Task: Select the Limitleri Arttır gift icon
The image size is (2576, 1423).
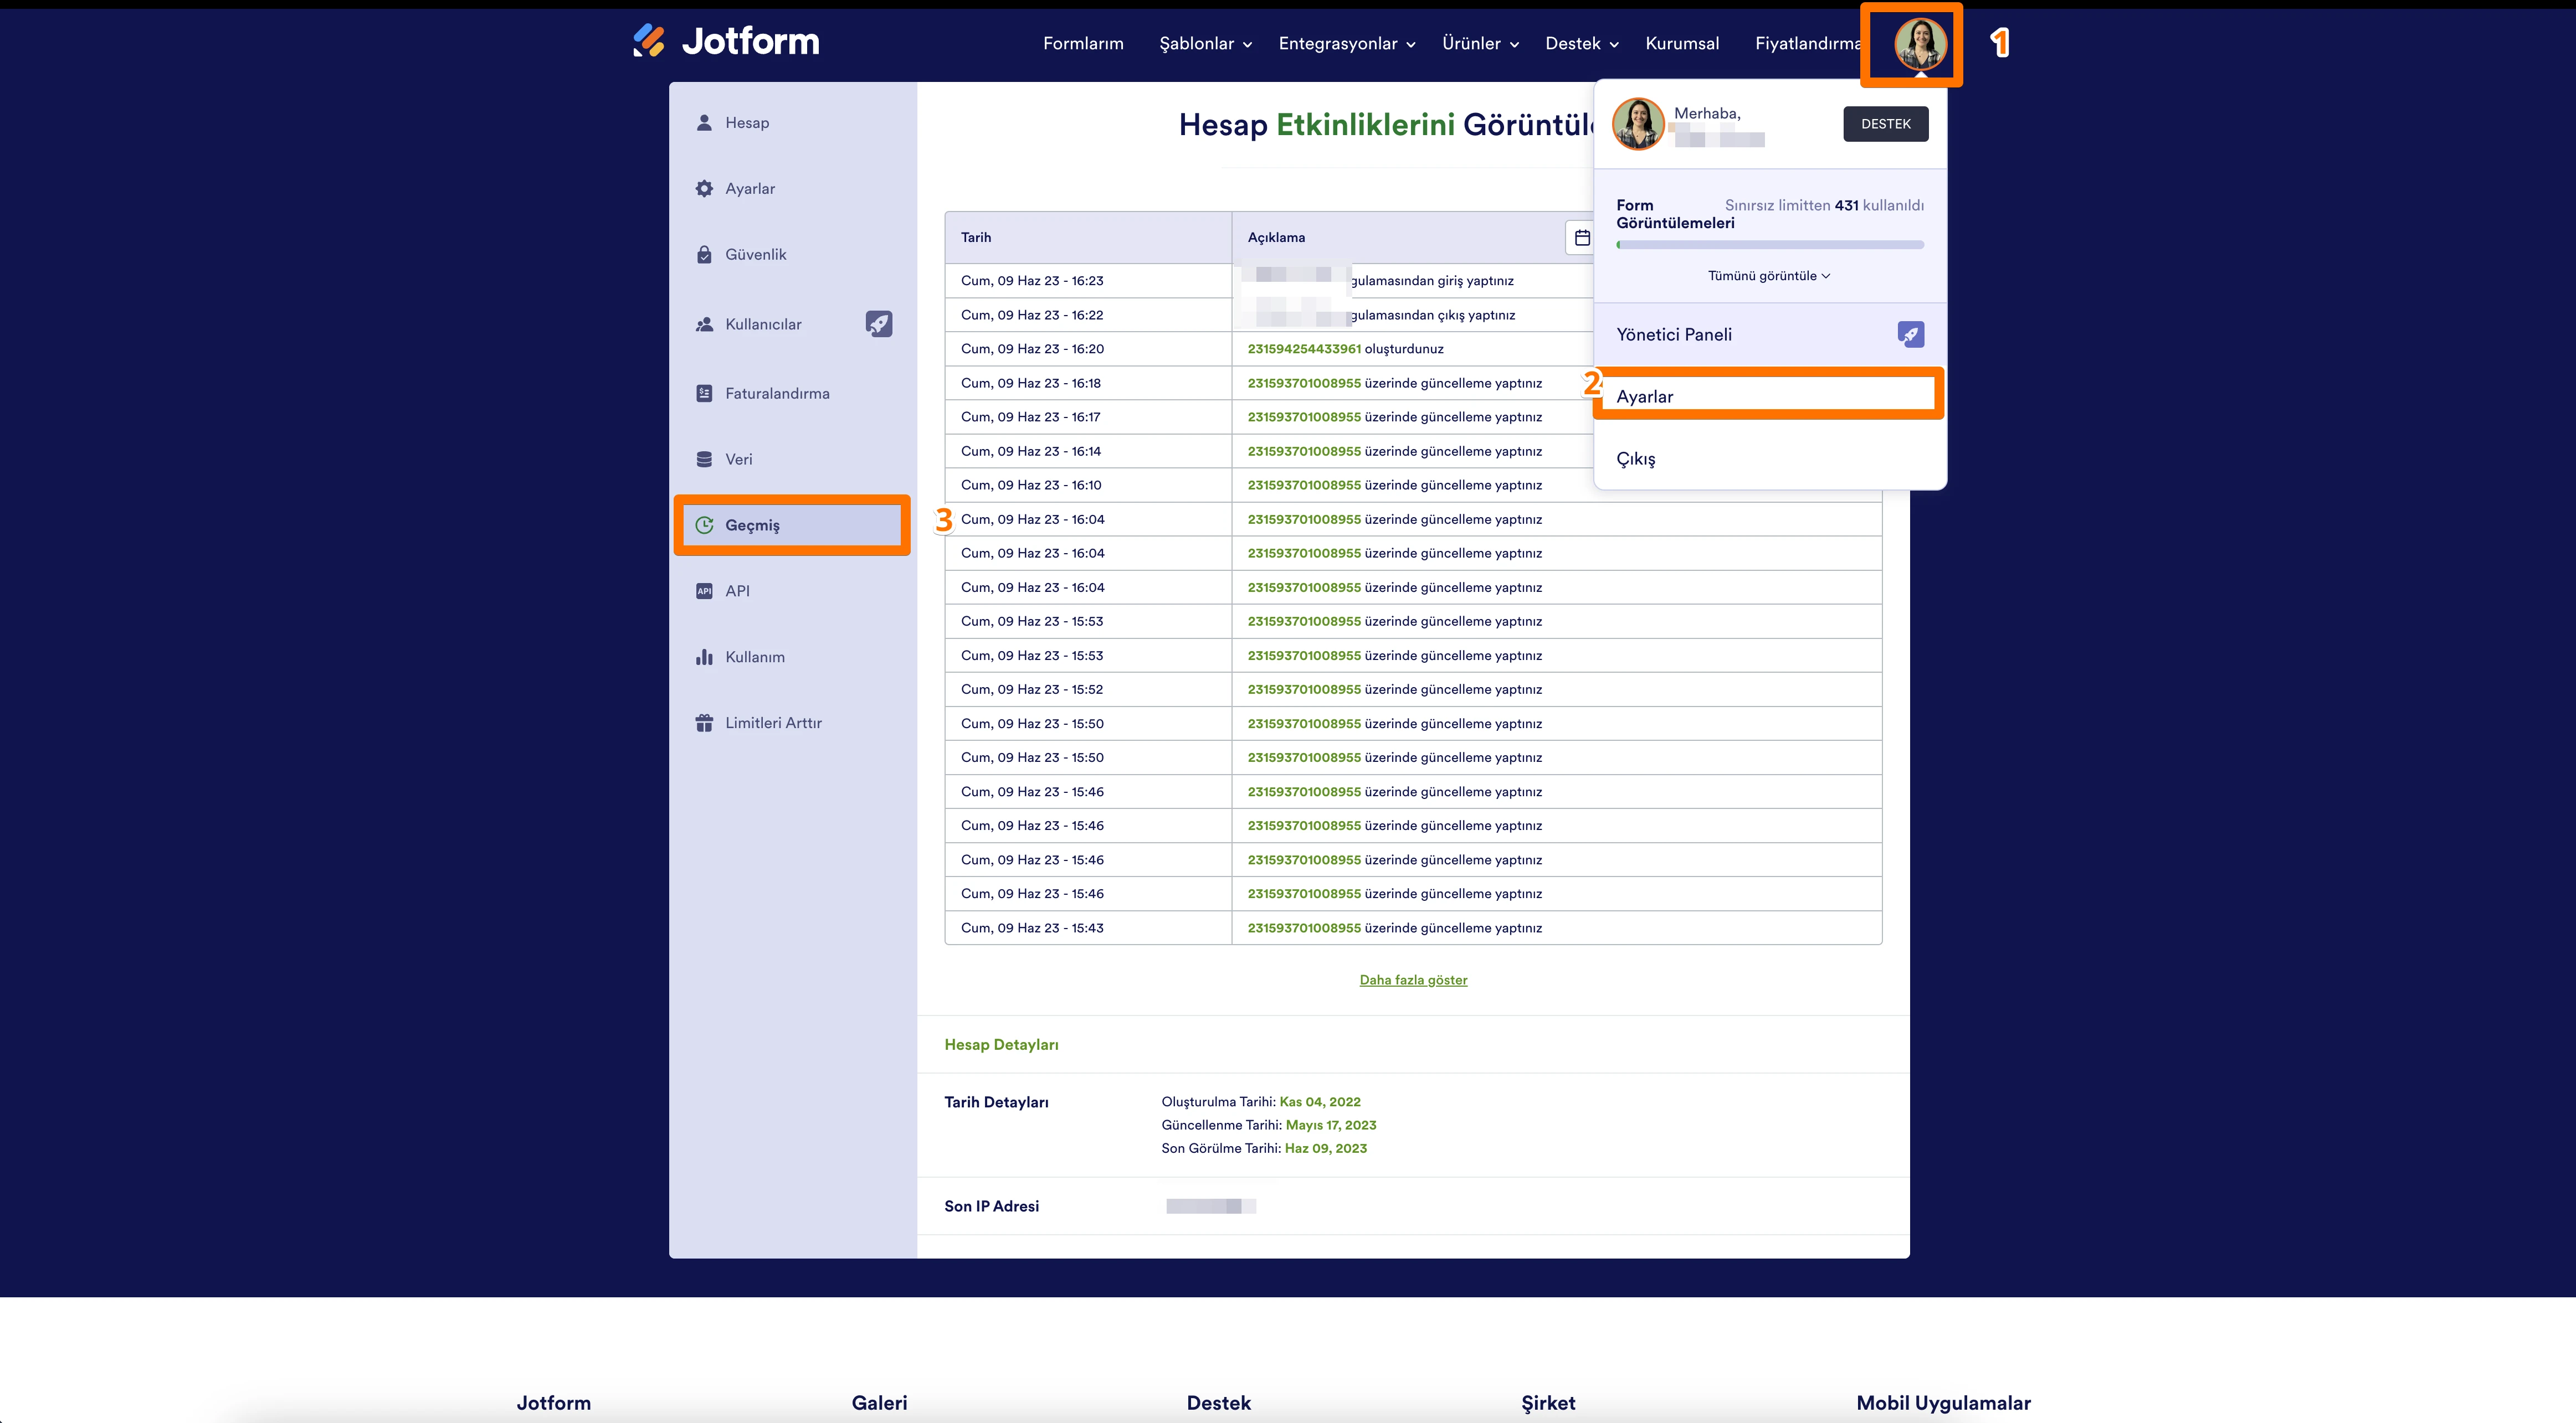Action: (703, 721)
